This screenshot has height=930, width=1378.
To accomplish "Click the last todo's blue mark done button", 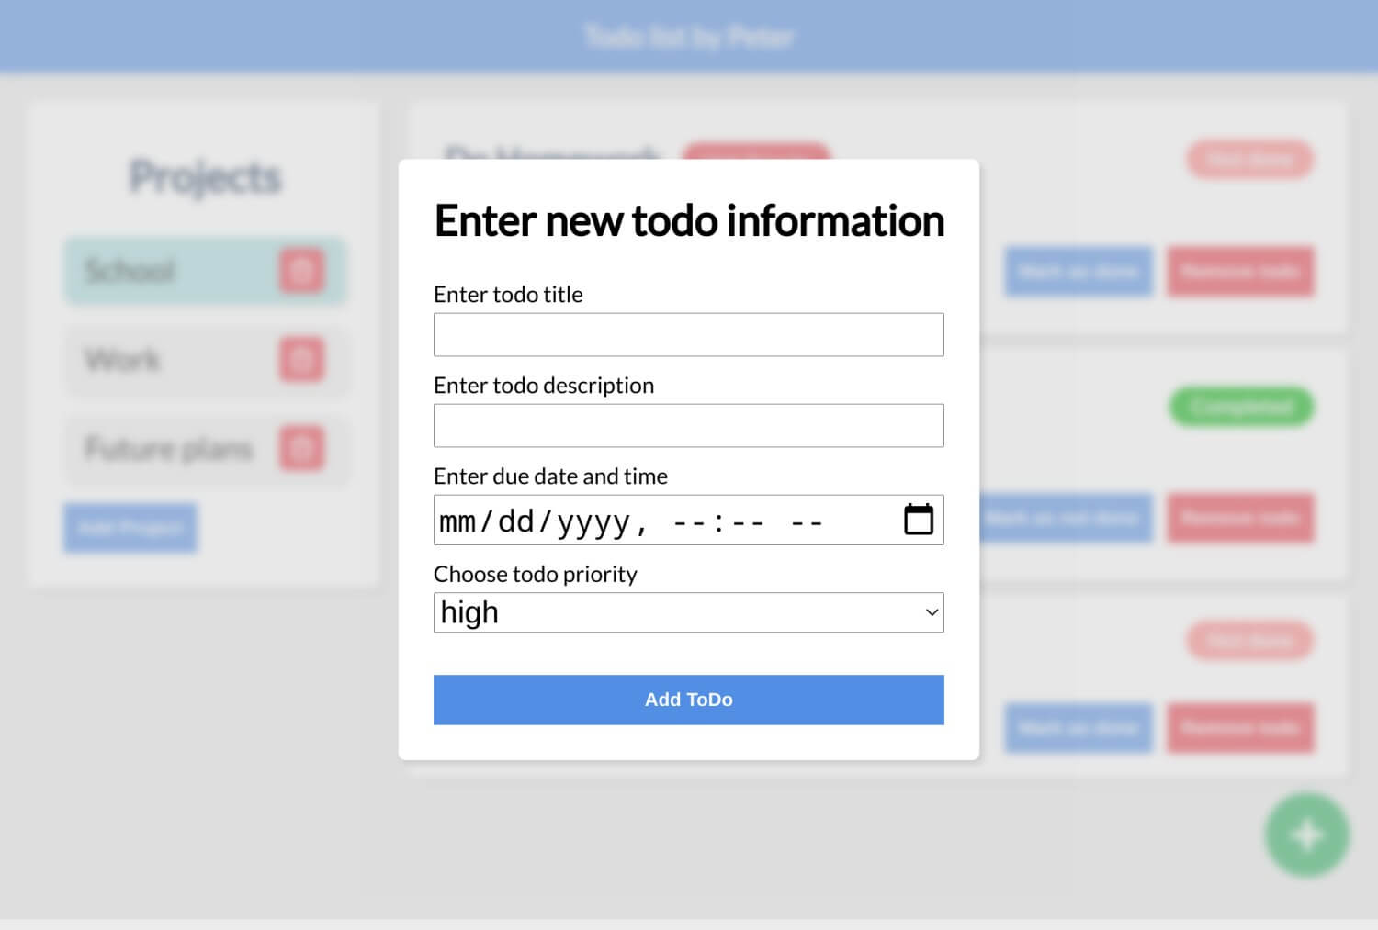I will 1079,728.
